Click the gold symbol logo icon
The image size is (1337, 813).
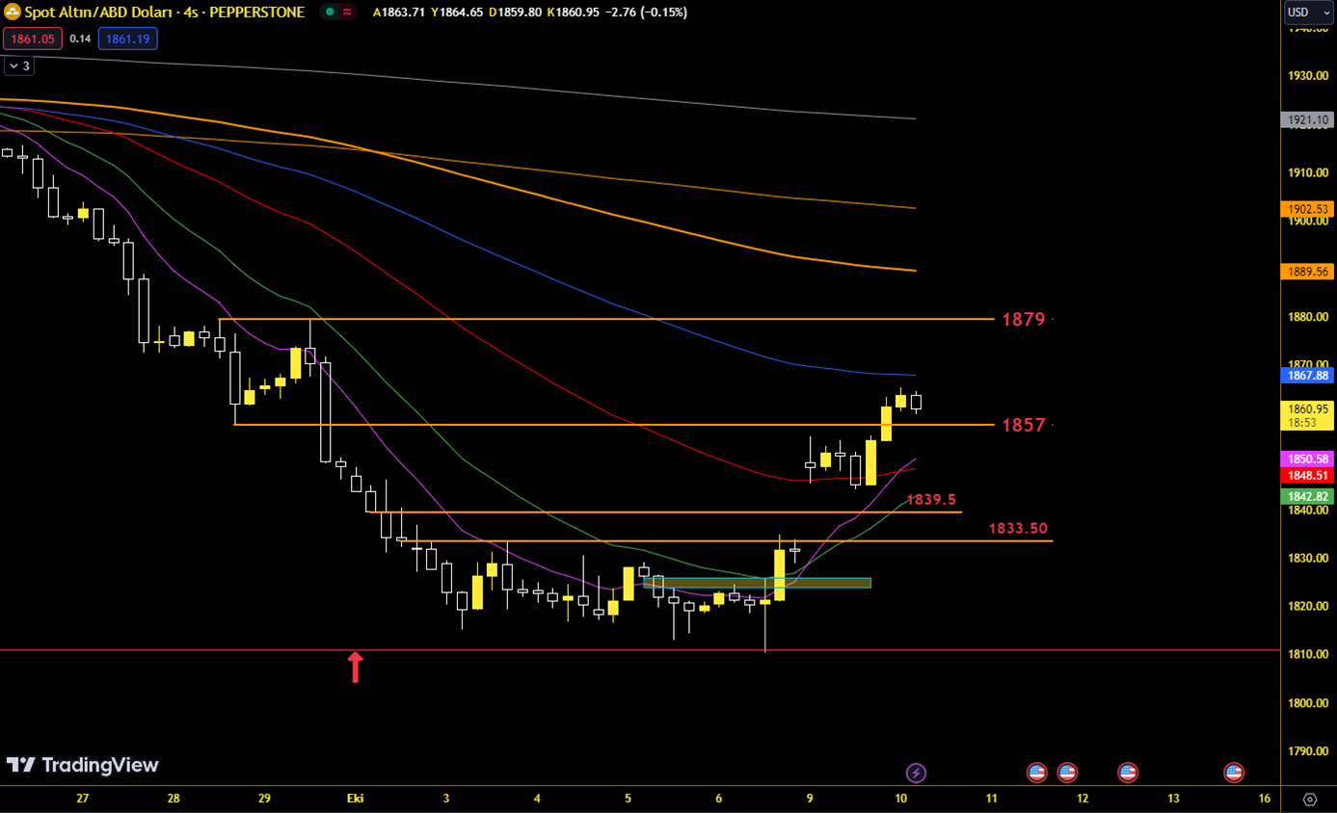pyautogui.click(x=13, y=13)
